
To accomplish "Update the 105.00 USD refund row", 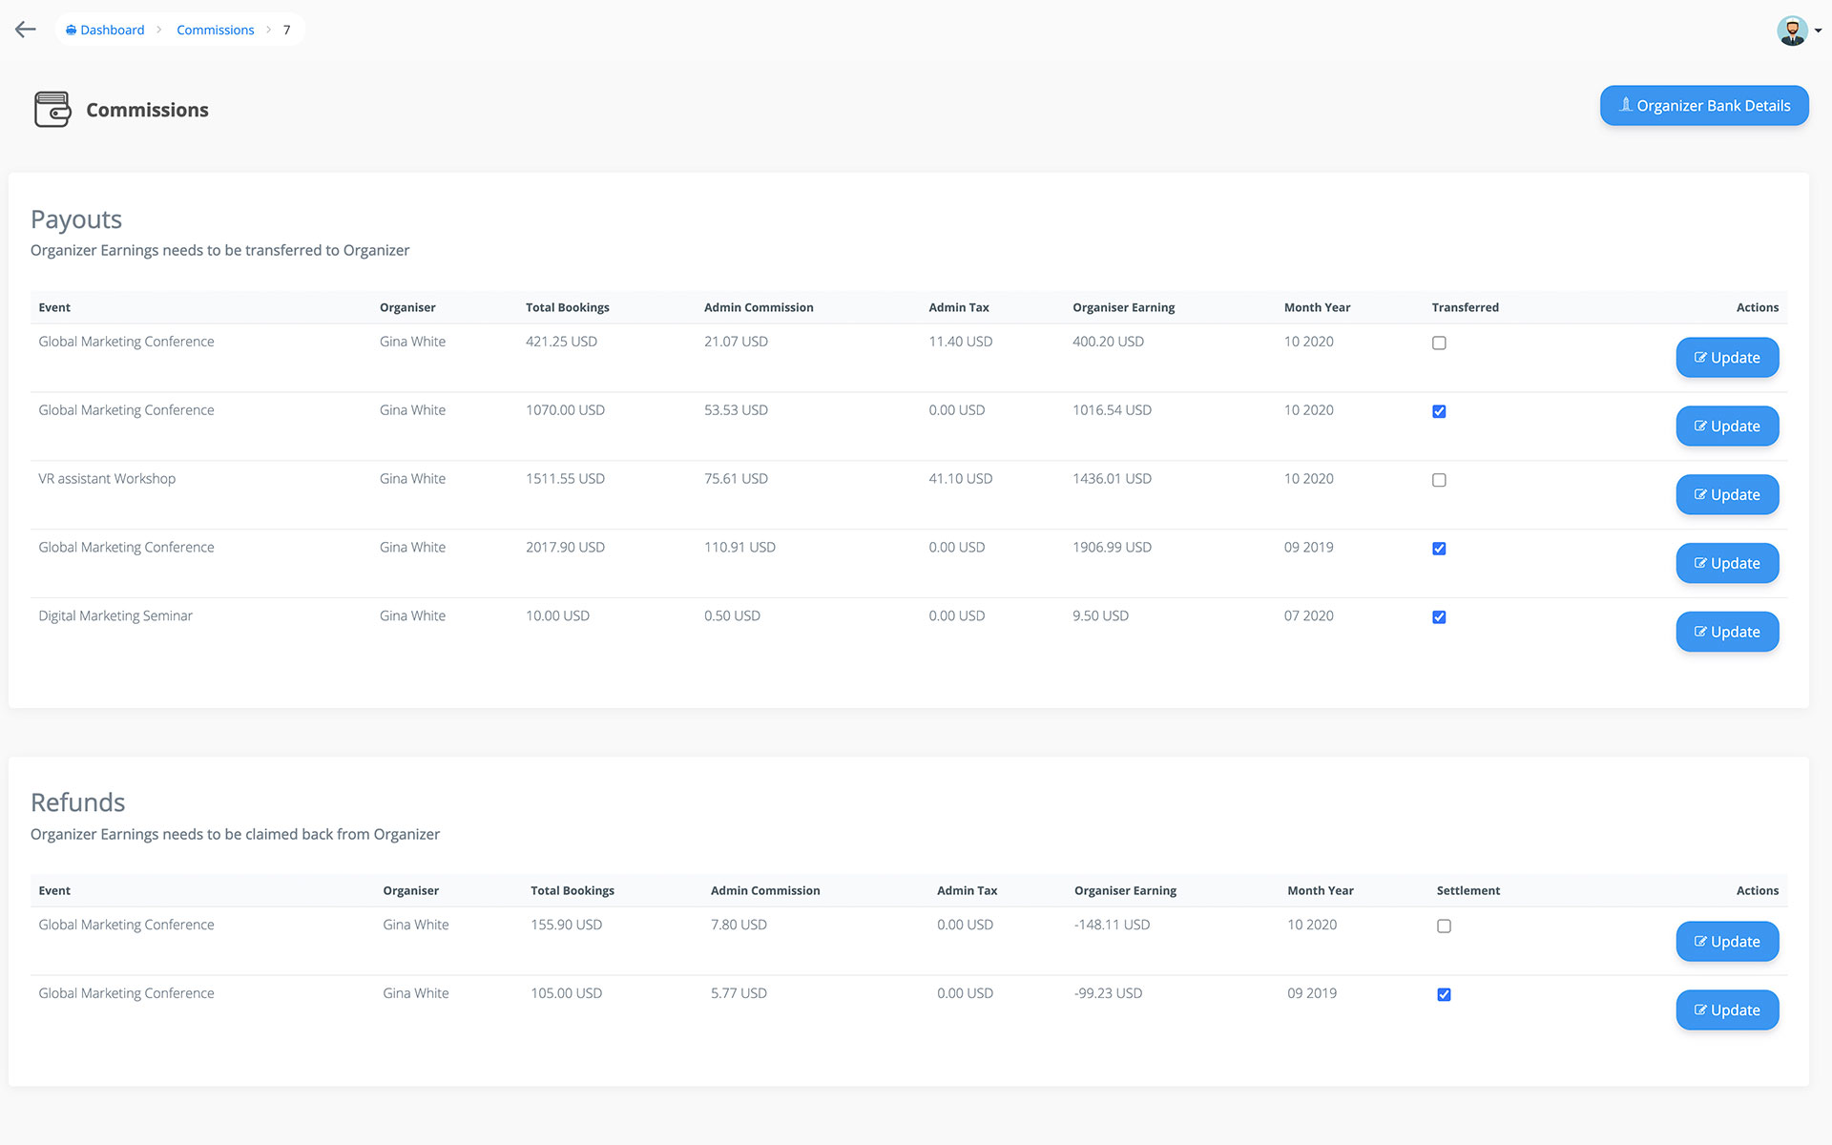I will (1726, 1010).
